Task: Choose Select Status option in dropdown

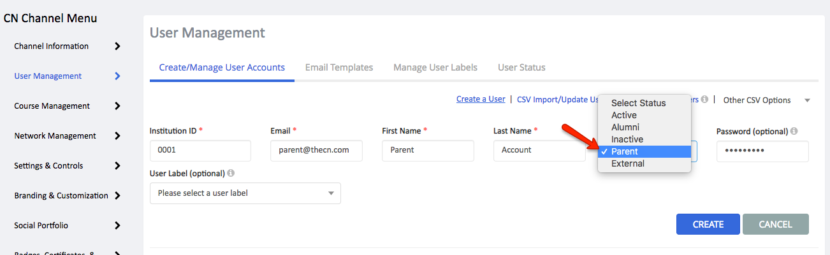Action: click(644, 103)
